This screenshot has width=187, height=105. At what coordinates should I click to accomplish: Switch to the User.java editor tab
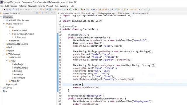(123, 13)
